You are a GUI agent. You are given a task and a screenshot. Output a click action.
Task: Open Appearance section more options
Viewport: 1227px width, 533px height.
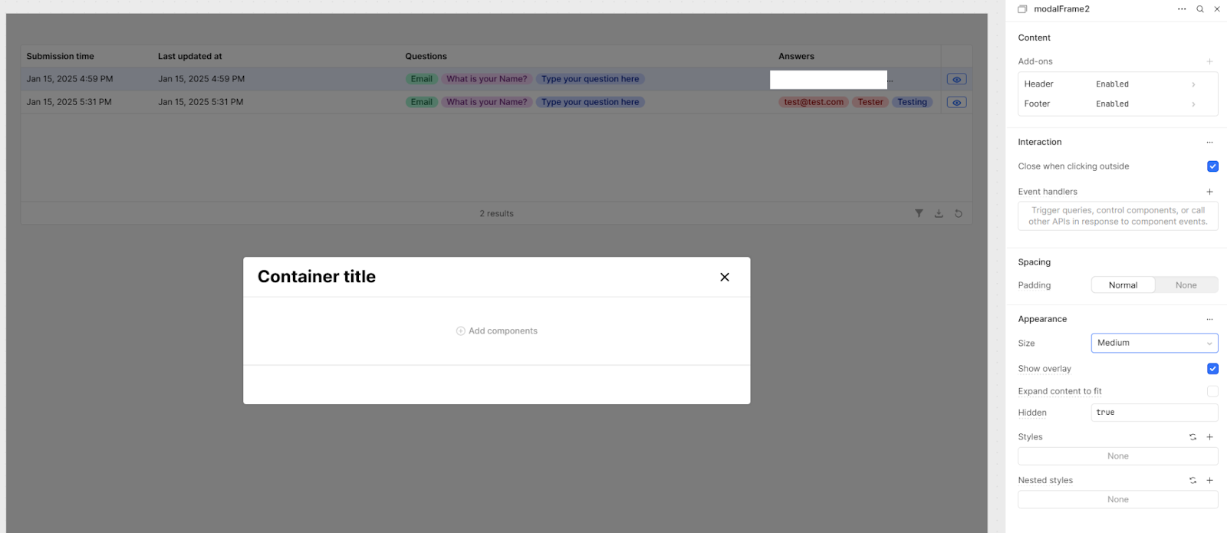coord(1209,319)
